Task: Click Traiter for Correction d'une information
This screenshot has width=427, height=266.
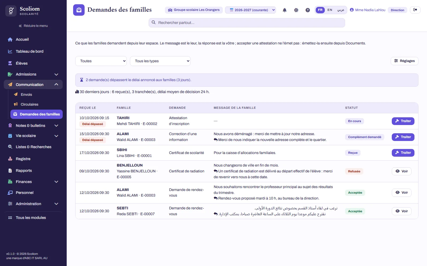Action: pyautogui.click(x=403, y=137)
